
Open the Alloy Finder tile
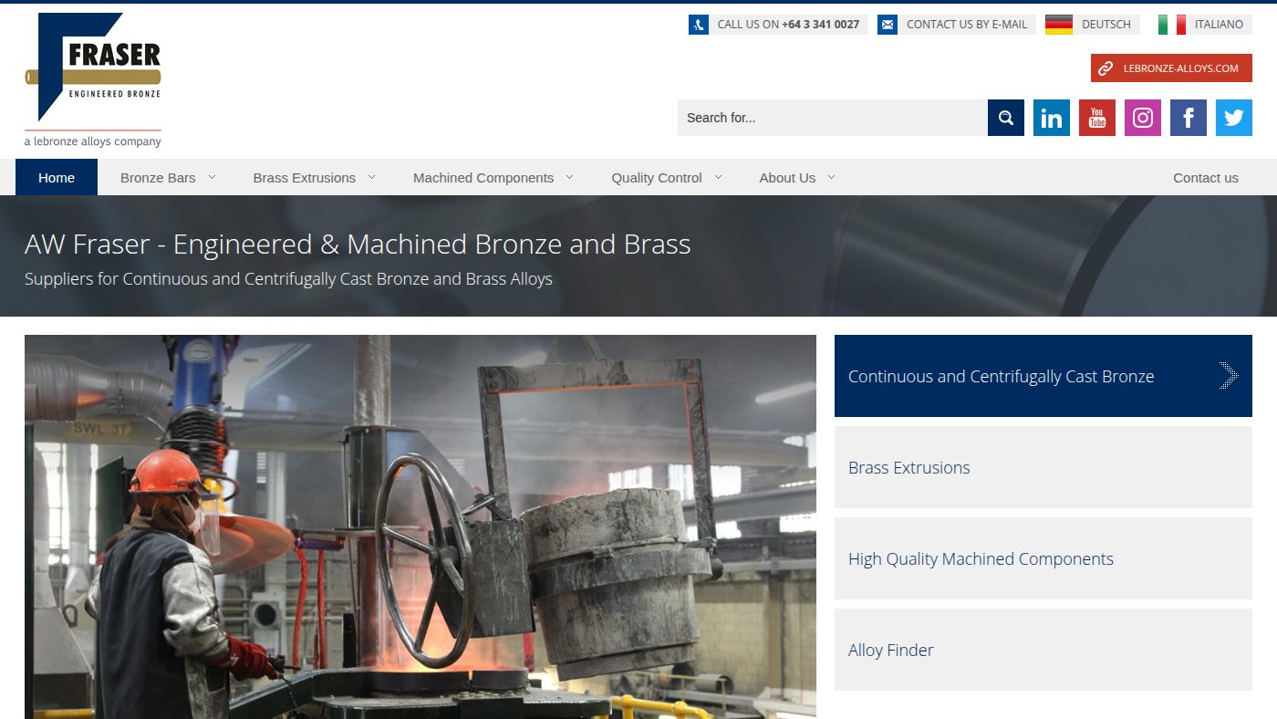1043,650
